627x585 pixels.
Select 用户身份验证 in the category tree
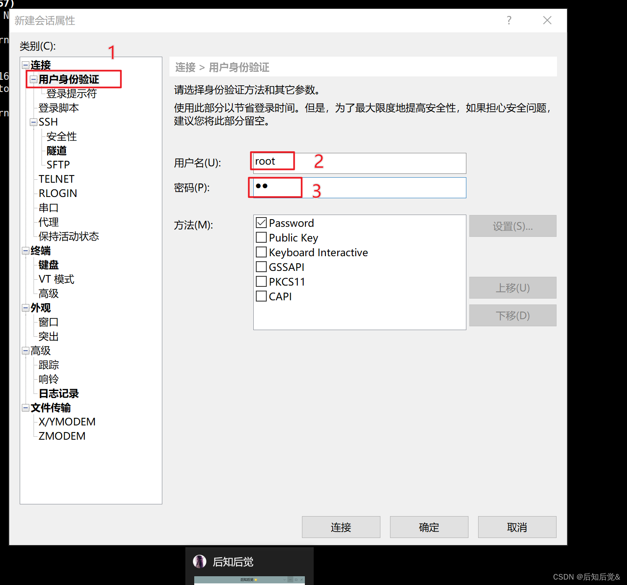(69, 79)
